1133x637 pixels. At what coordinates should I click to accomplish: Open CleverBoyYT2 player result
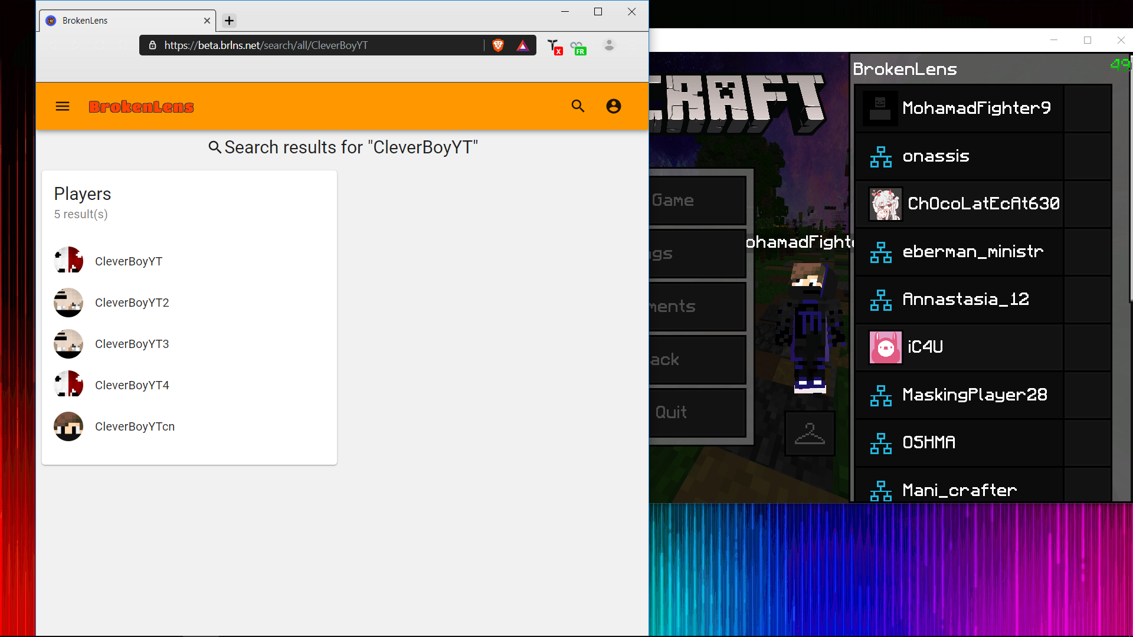(189, 303)
